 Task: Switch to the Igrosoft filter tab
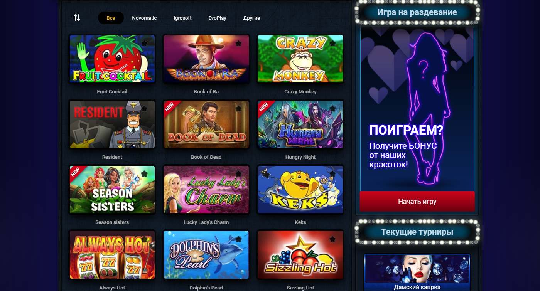pos(182,18)
